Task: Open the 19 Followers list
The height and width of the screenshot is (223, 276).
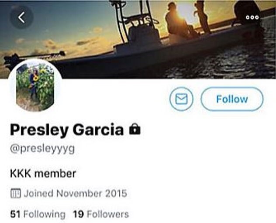Action: [101, 214]
